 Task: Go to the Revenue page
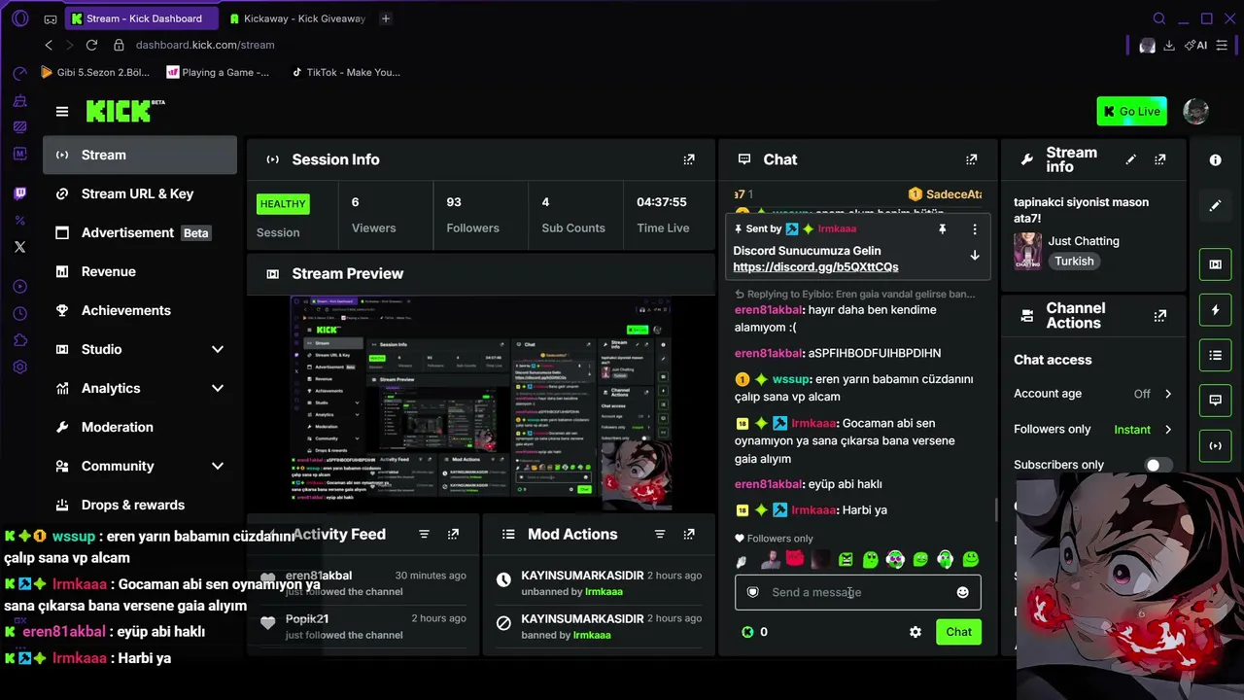click(140, 271)
